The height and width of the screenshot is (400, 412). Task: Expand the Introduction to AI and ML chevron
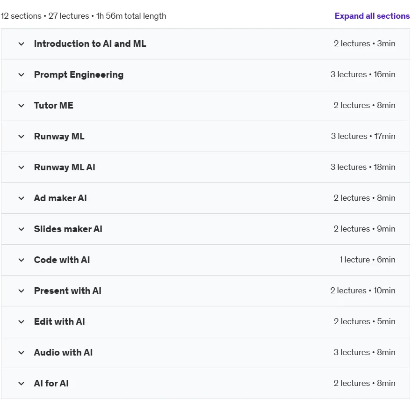pos(22,44)
